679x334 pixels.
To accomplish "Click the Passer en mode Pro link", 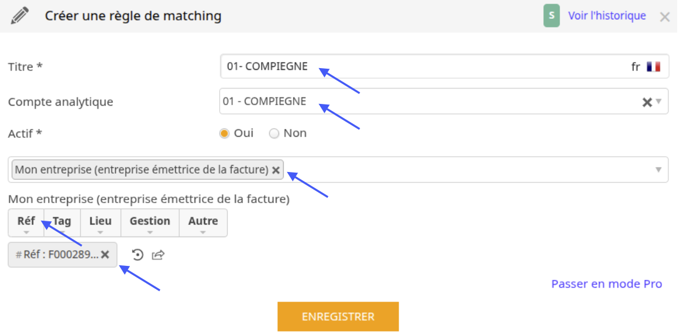I will [607, 284].
